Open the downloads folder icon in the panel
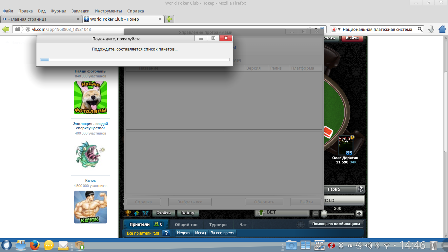The image size is (448, 252). (x=291, y=245)
